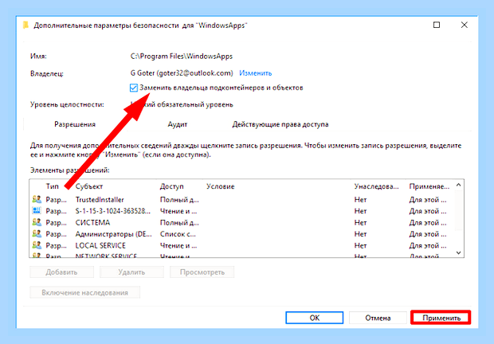Click the СИСТЕМА row user icon
Viewport: 494px width, 344px height.
37,222
